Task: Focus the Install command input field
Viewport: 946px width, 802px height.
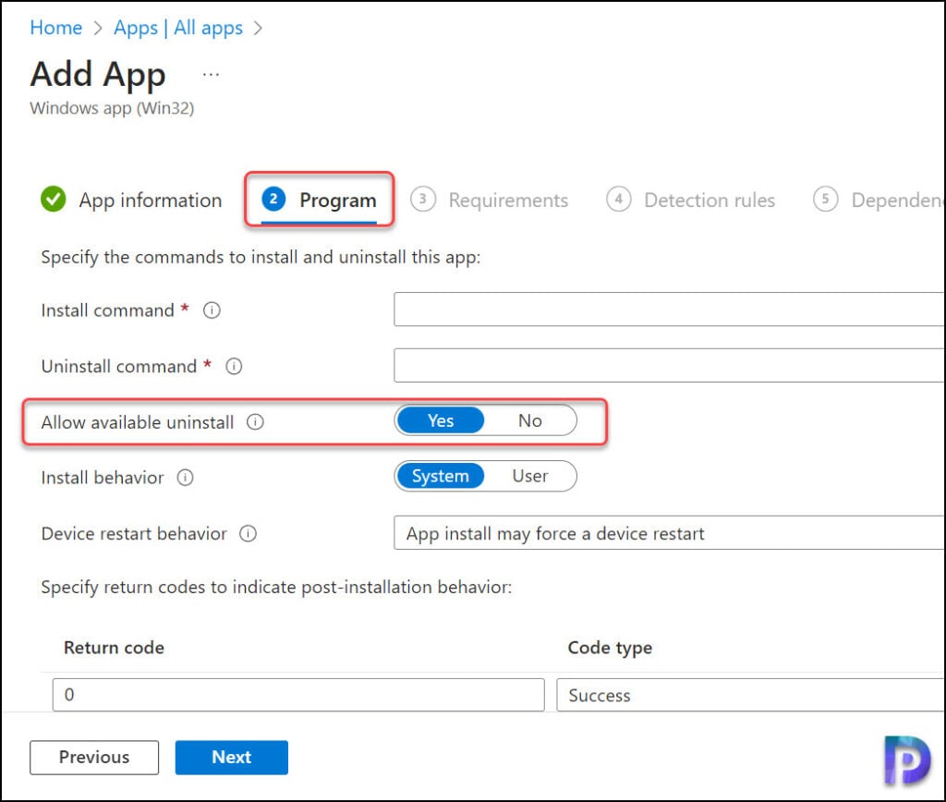Action: [x=669, y=309]
